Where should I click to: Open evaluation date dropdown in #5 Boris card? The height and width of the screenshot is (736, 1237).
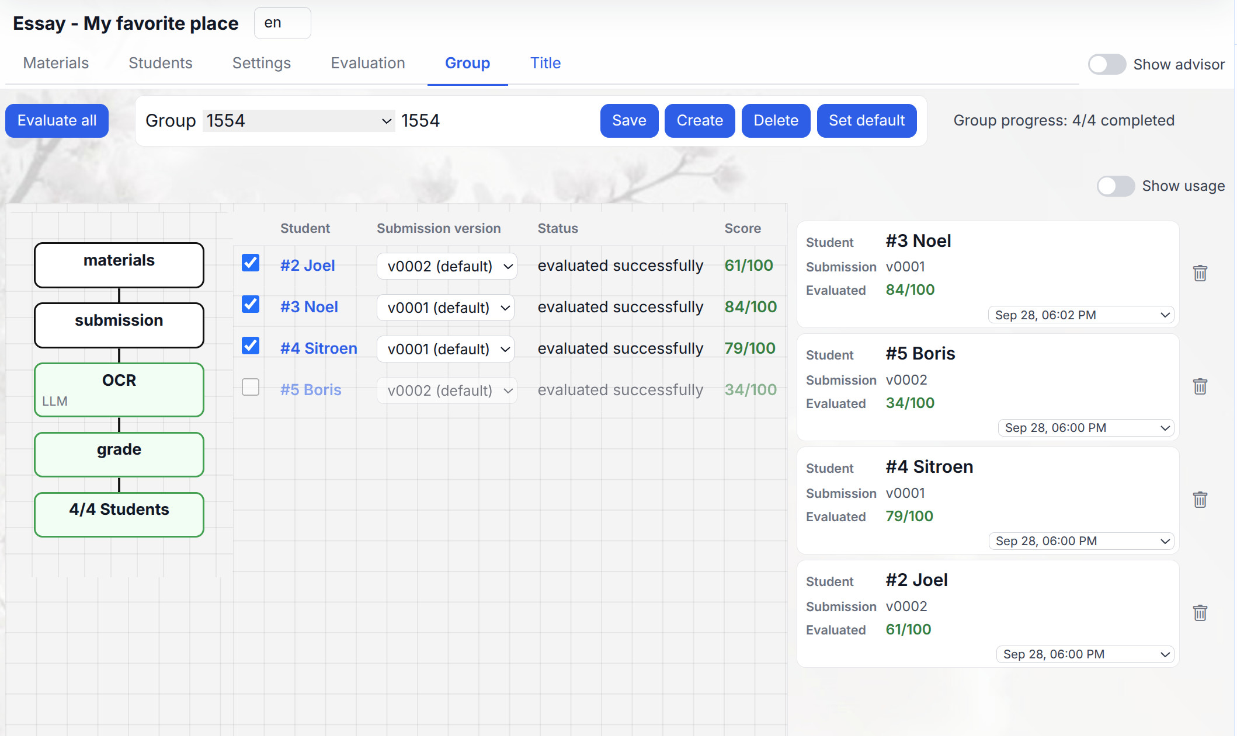[1086, 428]
